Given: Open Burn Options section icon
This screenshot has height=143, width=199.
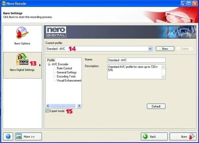Looking at the screenshot, I should click(22, 33).
